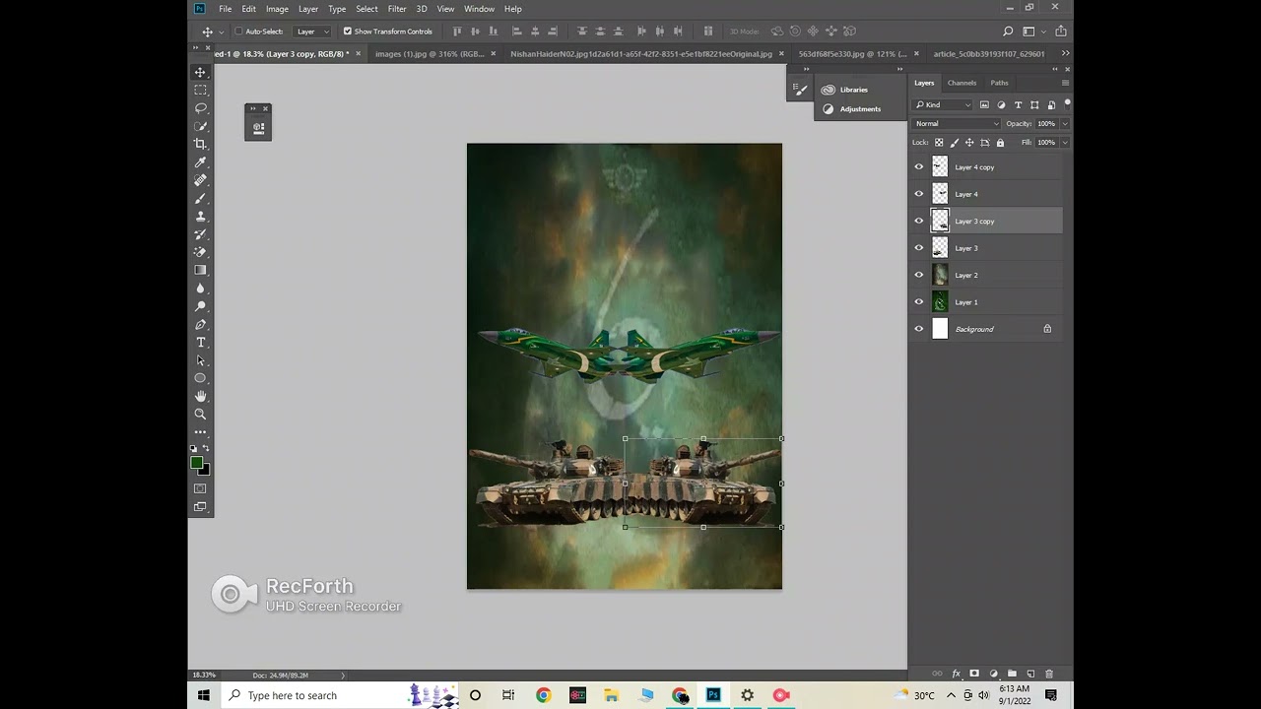Switch to the Paths tab
The image size is (1261, 709).
[x=999, y=83]
